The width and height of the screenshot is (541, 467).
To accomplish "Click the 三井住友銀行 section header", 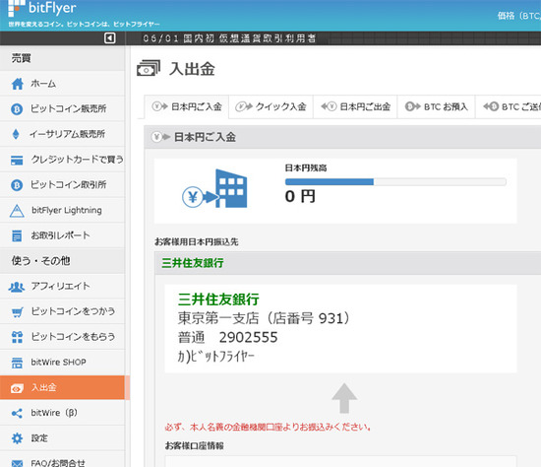I will click(348, 263).
